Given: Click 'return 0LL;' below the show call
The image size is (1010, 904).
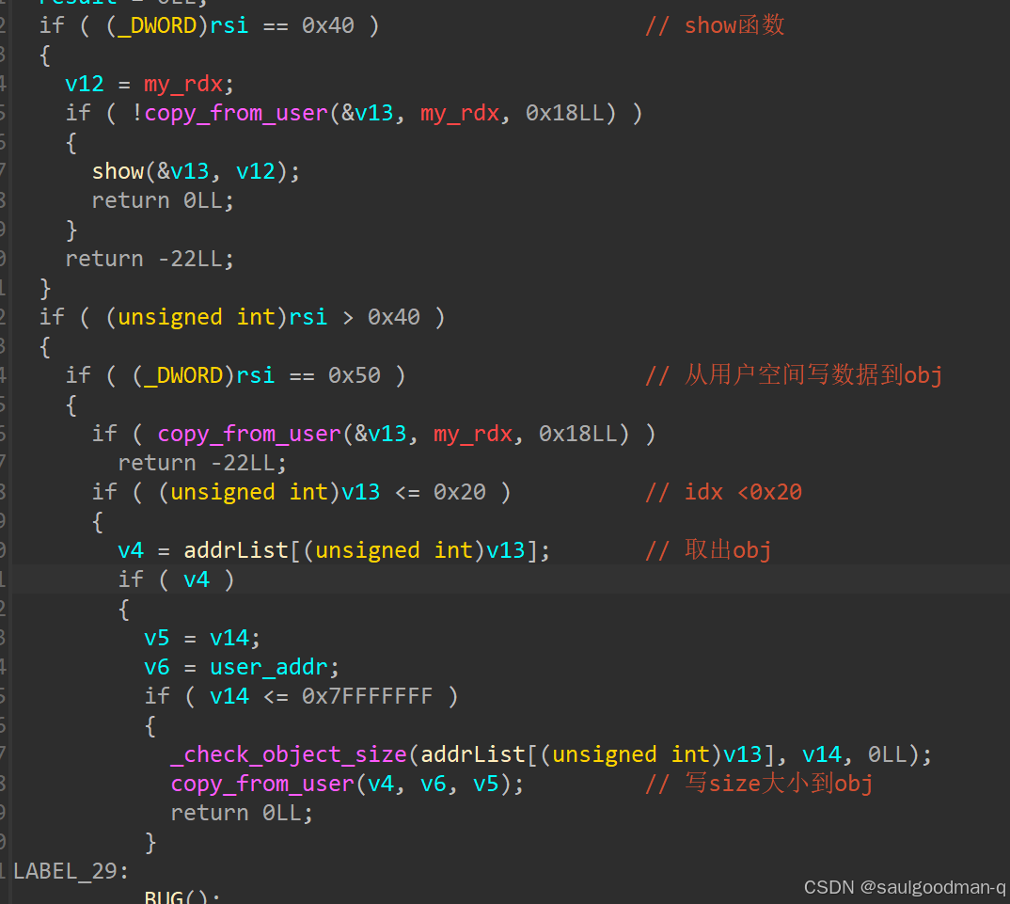Looking at the screenshot, I should pyautogui.click(x=163, y=200).
